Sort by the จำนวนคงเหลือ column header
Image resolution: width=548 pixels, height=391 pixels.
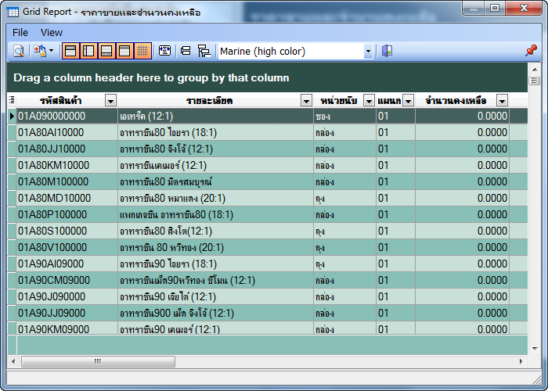[455, 100]
